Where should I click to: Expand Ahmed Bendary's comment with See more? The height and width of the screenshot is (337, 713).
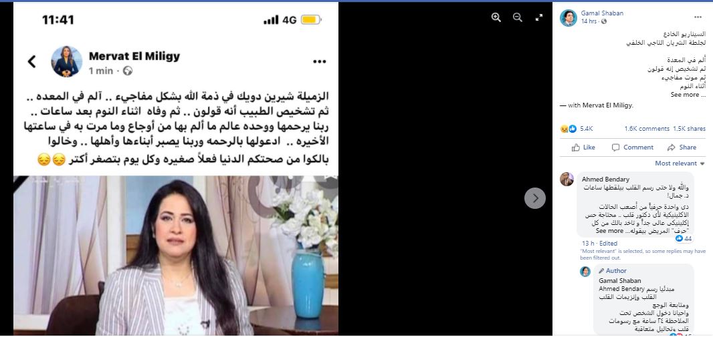(x=610, y=231)
